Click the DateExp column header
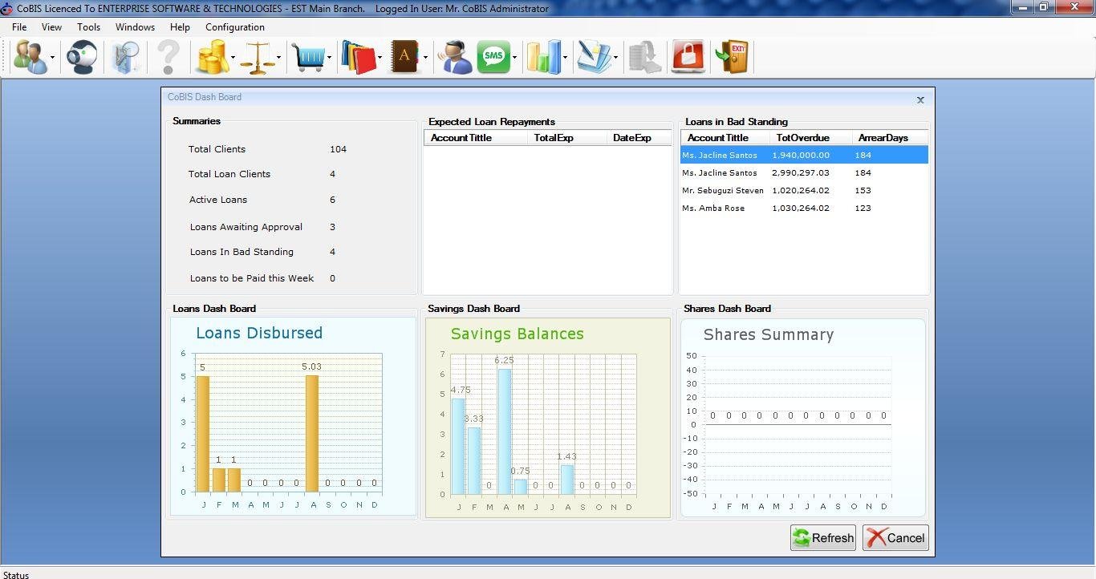Viewport: 1096px width, 579px height. 632,138
